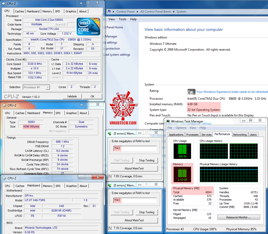
Task: Open Control Panel's View menu
Action: pos(112,19)
